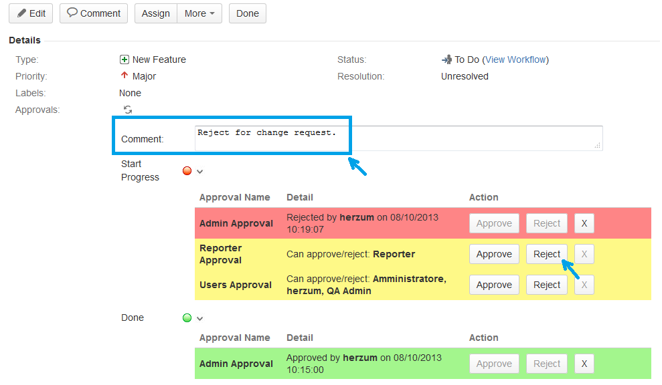Click the To Do status icon
Screen dimensions: 662x385
(x=446, y=59)
